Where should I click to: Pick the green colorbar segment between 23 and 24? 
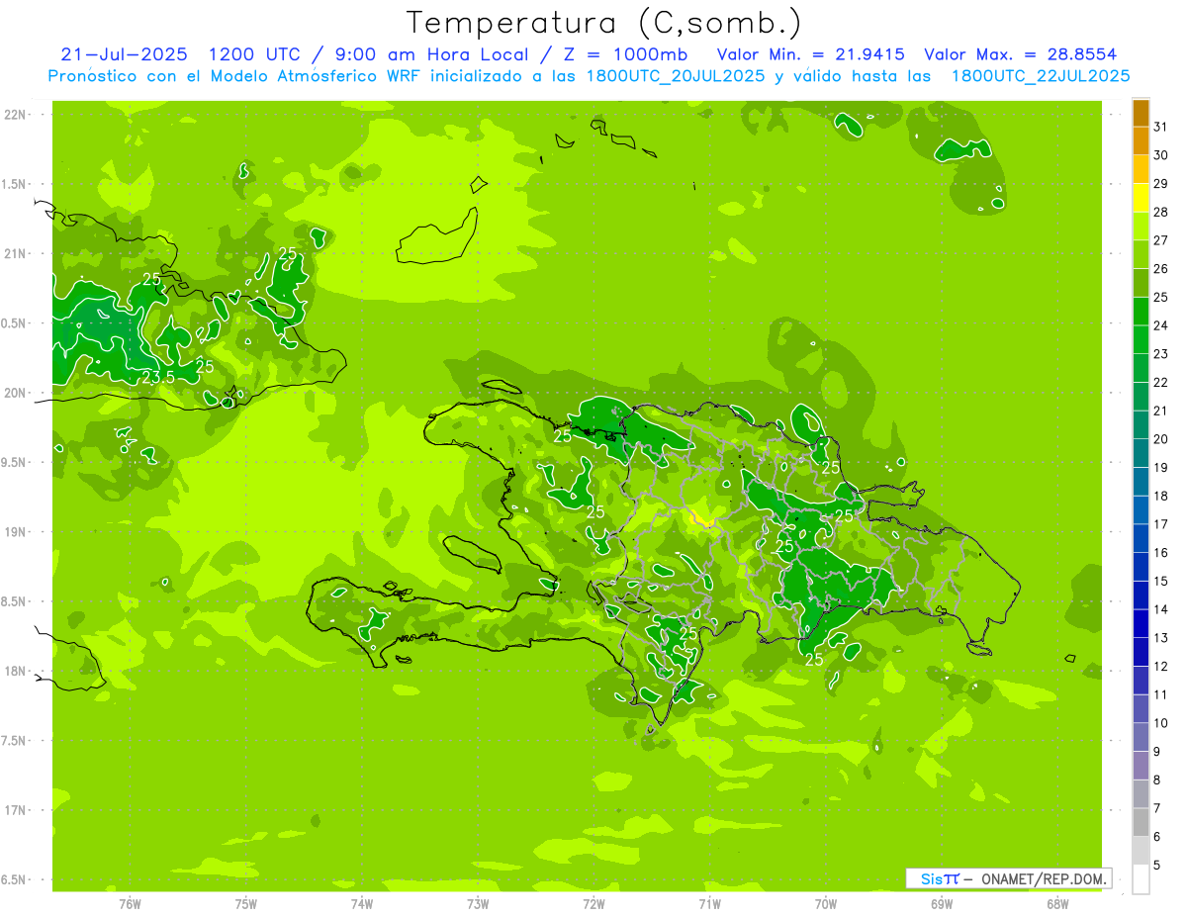point(1141,339)
